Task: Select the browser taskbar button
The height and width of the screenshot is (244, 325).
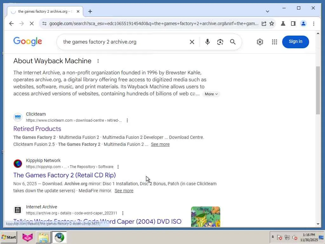Action: point(59,237)
